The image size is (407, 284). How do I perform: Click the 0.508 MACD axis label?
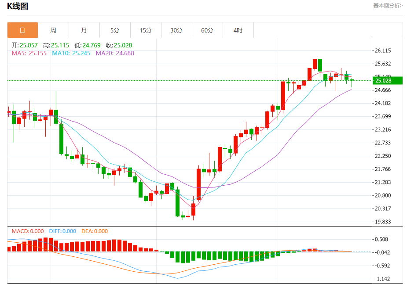click(381, 240)
